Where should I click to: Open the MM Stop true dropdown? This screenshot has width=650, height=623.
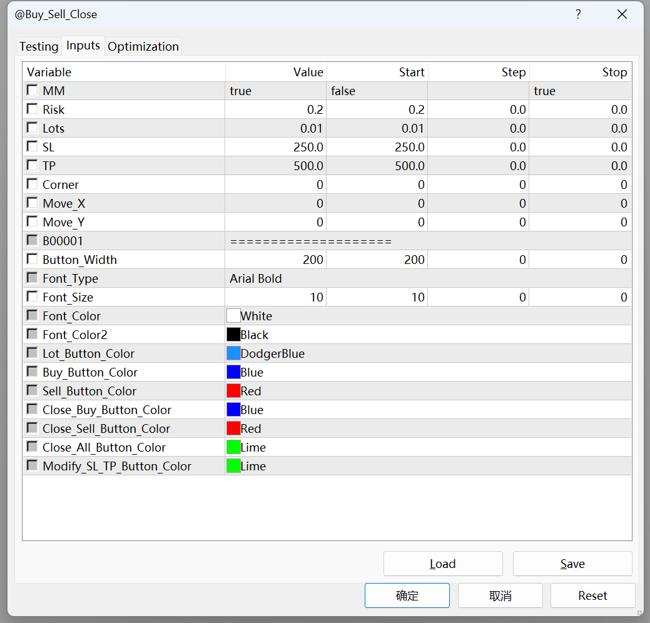point(579,91)
